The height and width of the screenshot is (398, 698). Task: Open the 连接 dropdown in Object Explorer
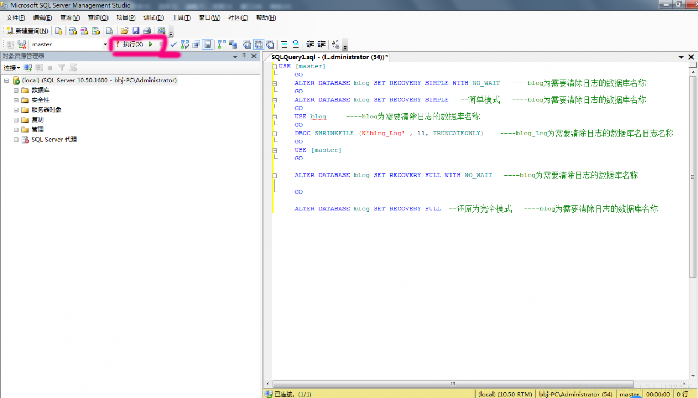pos(11,68)
